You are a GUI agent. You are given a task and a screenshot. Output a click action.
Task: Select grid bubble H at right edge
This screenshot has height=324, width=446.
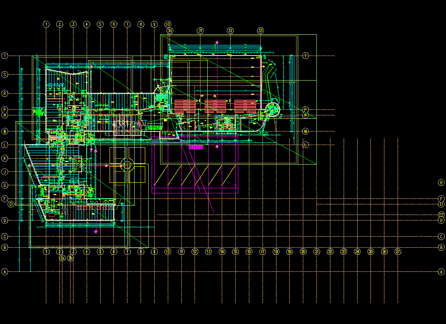441,183
